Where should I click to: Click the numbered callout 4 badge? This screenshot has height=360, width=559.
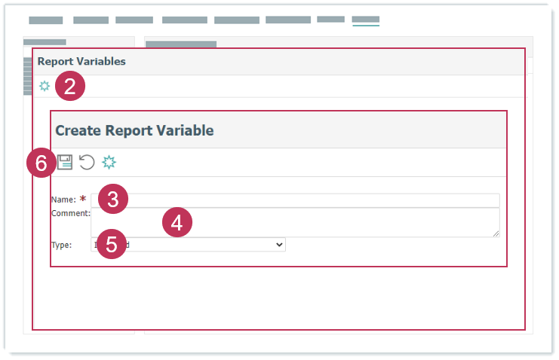click(177, 223)
